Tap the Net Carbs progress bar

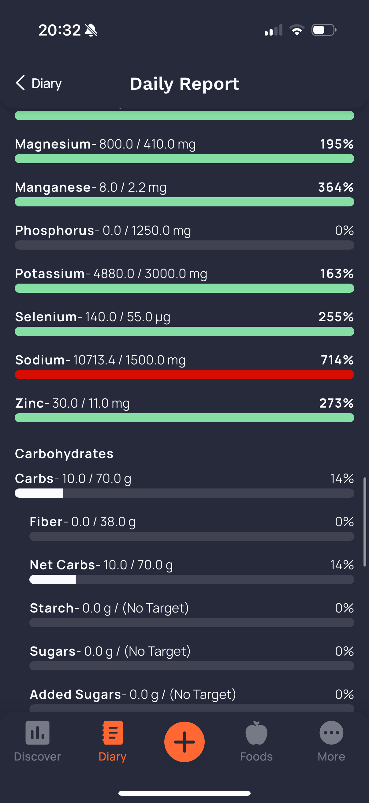pos(192,579)
